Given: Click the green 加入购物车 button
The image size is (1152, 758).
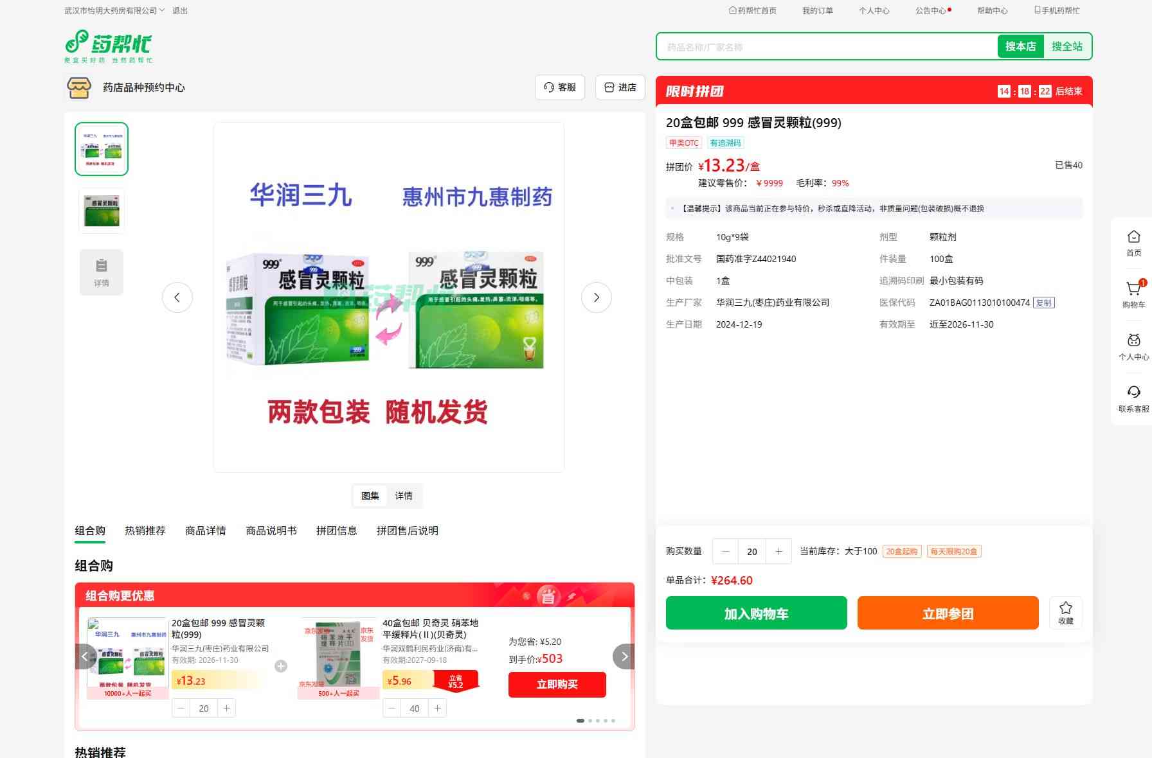Looking at the screenshot, I should point(756,613).
